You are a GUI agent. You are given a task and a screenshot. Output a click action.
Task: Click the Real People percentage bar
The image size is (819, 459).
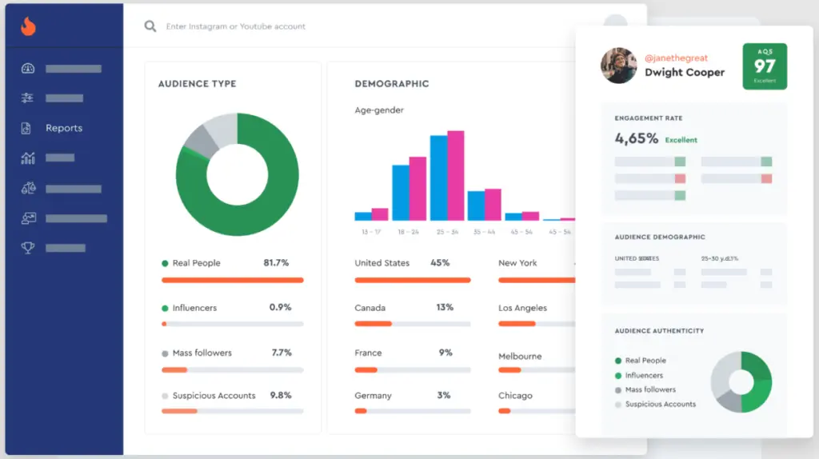232,280
